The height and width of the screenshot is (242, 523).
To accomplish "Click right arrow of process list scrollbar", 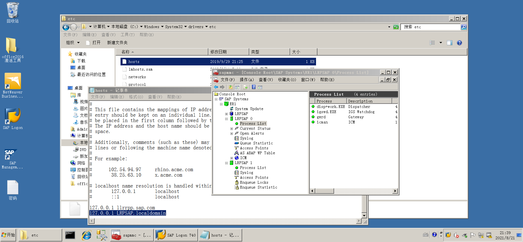I will 395,191.
